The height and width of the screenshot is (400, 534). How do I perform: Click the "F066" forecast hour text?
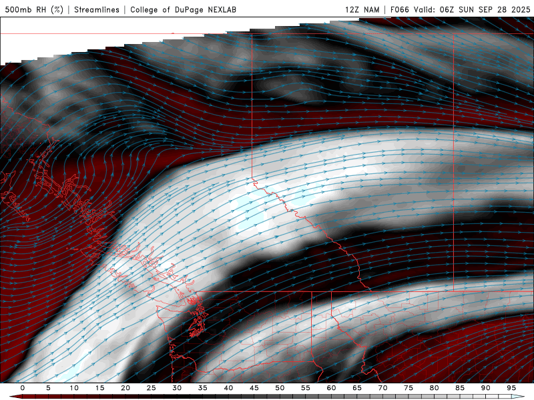coord(399,9)
